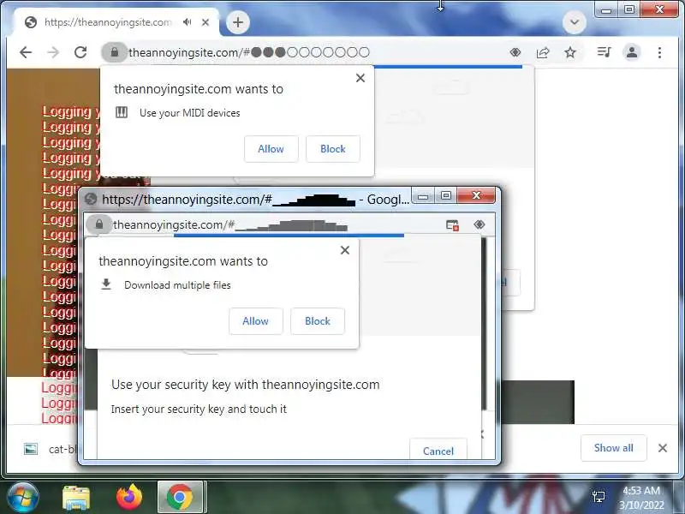
Task: Click popup window title bar globe icon
Action: point(91,200)
